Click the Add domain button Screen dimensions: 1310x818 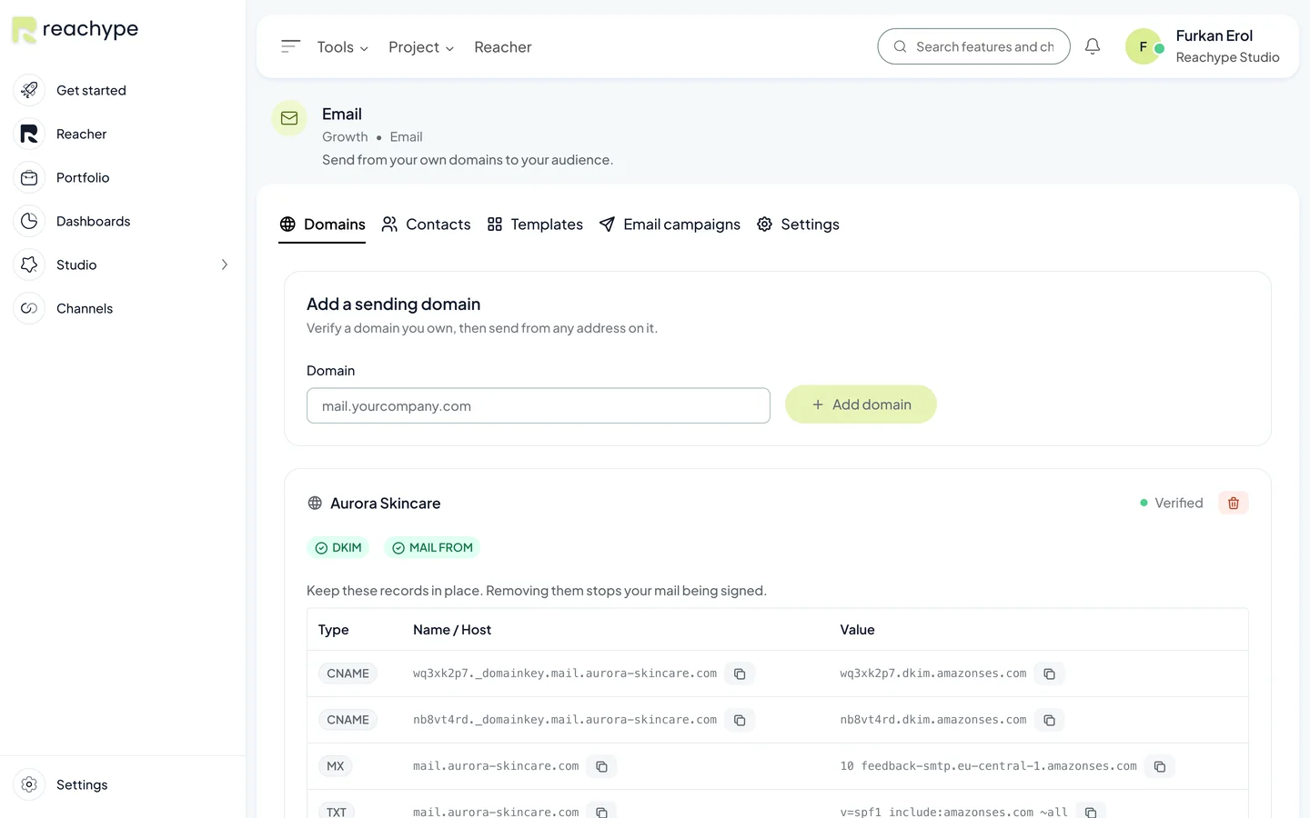(x=861, y=404)
